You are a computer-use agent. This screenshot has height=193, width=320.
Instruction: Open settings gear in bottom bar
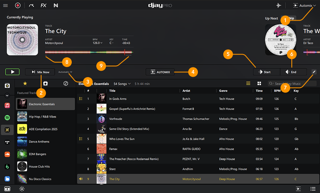pos(21,189)
